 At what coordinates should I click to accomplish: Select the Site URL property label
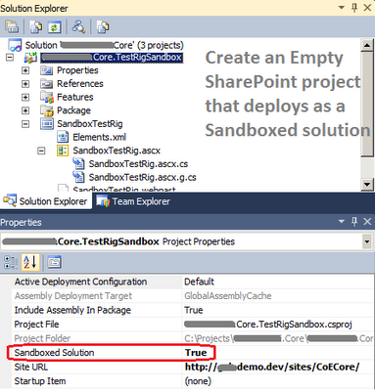tap(31, 367)
